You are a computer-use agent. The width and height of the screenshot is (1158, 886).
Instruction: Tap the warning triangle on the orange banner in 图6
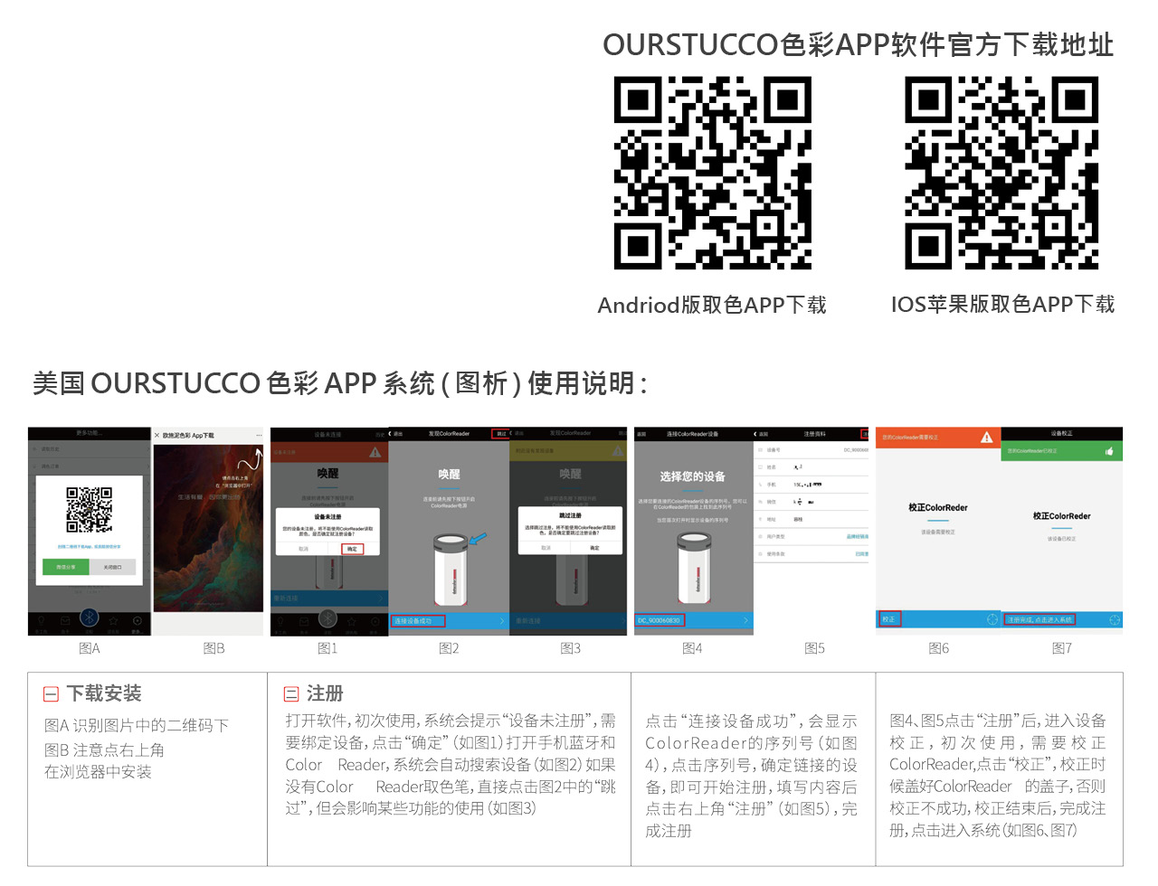pyautogui.click(x=986, y=438)
